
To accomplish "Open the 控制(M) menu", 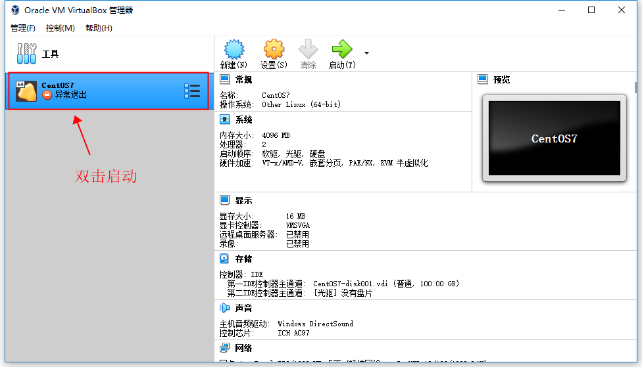I will point(61,28).
